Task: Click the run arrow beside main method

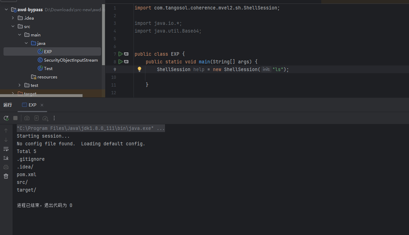Action: coord(120,62)
